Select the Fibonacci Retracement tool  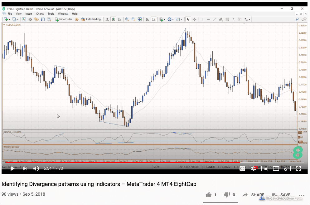(x=227, y=19)
